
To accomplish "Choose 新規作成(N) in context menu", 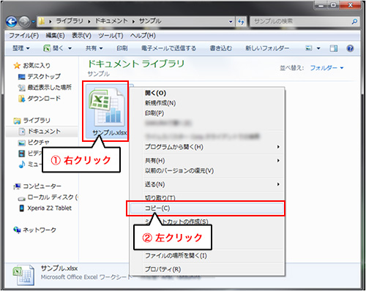I will point(160,103).
